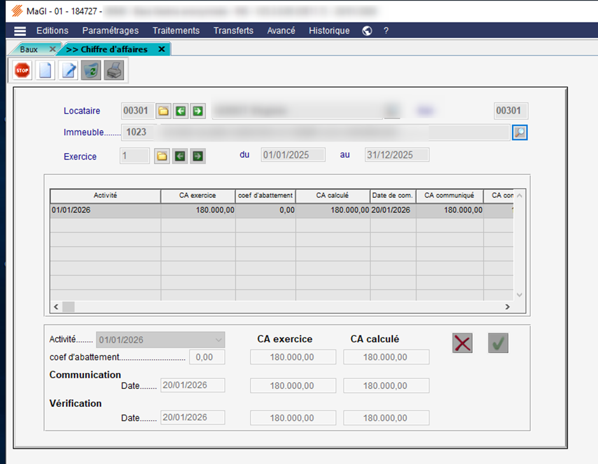Screen dimensions: 598x464
Task: Click the edit pencil toolbar icon
Action: pyautogui.click(x=68, y=71)
